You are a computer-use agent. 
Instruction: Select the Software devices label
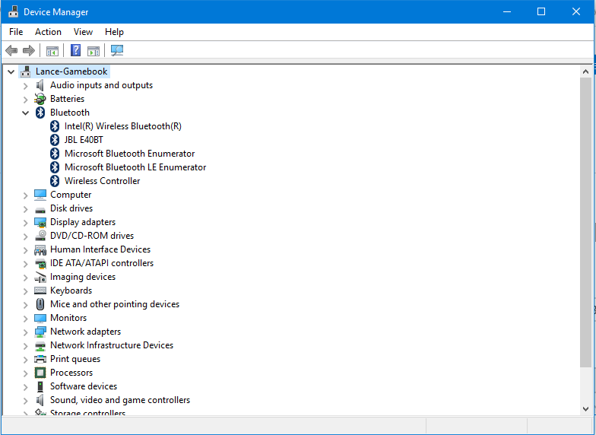click(x=84, y=386)
